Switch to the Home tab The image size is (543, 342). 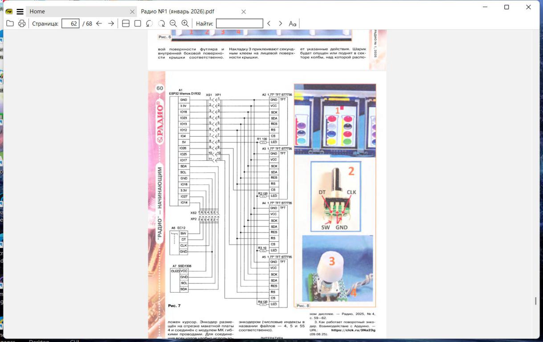tap(76, 12)
